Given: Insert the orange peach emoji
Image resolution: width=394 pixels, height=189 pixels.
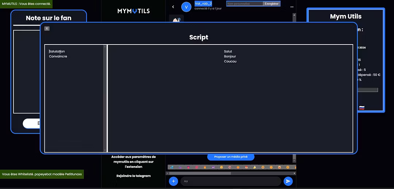Looking at the screenshot, I should (238, 167).
